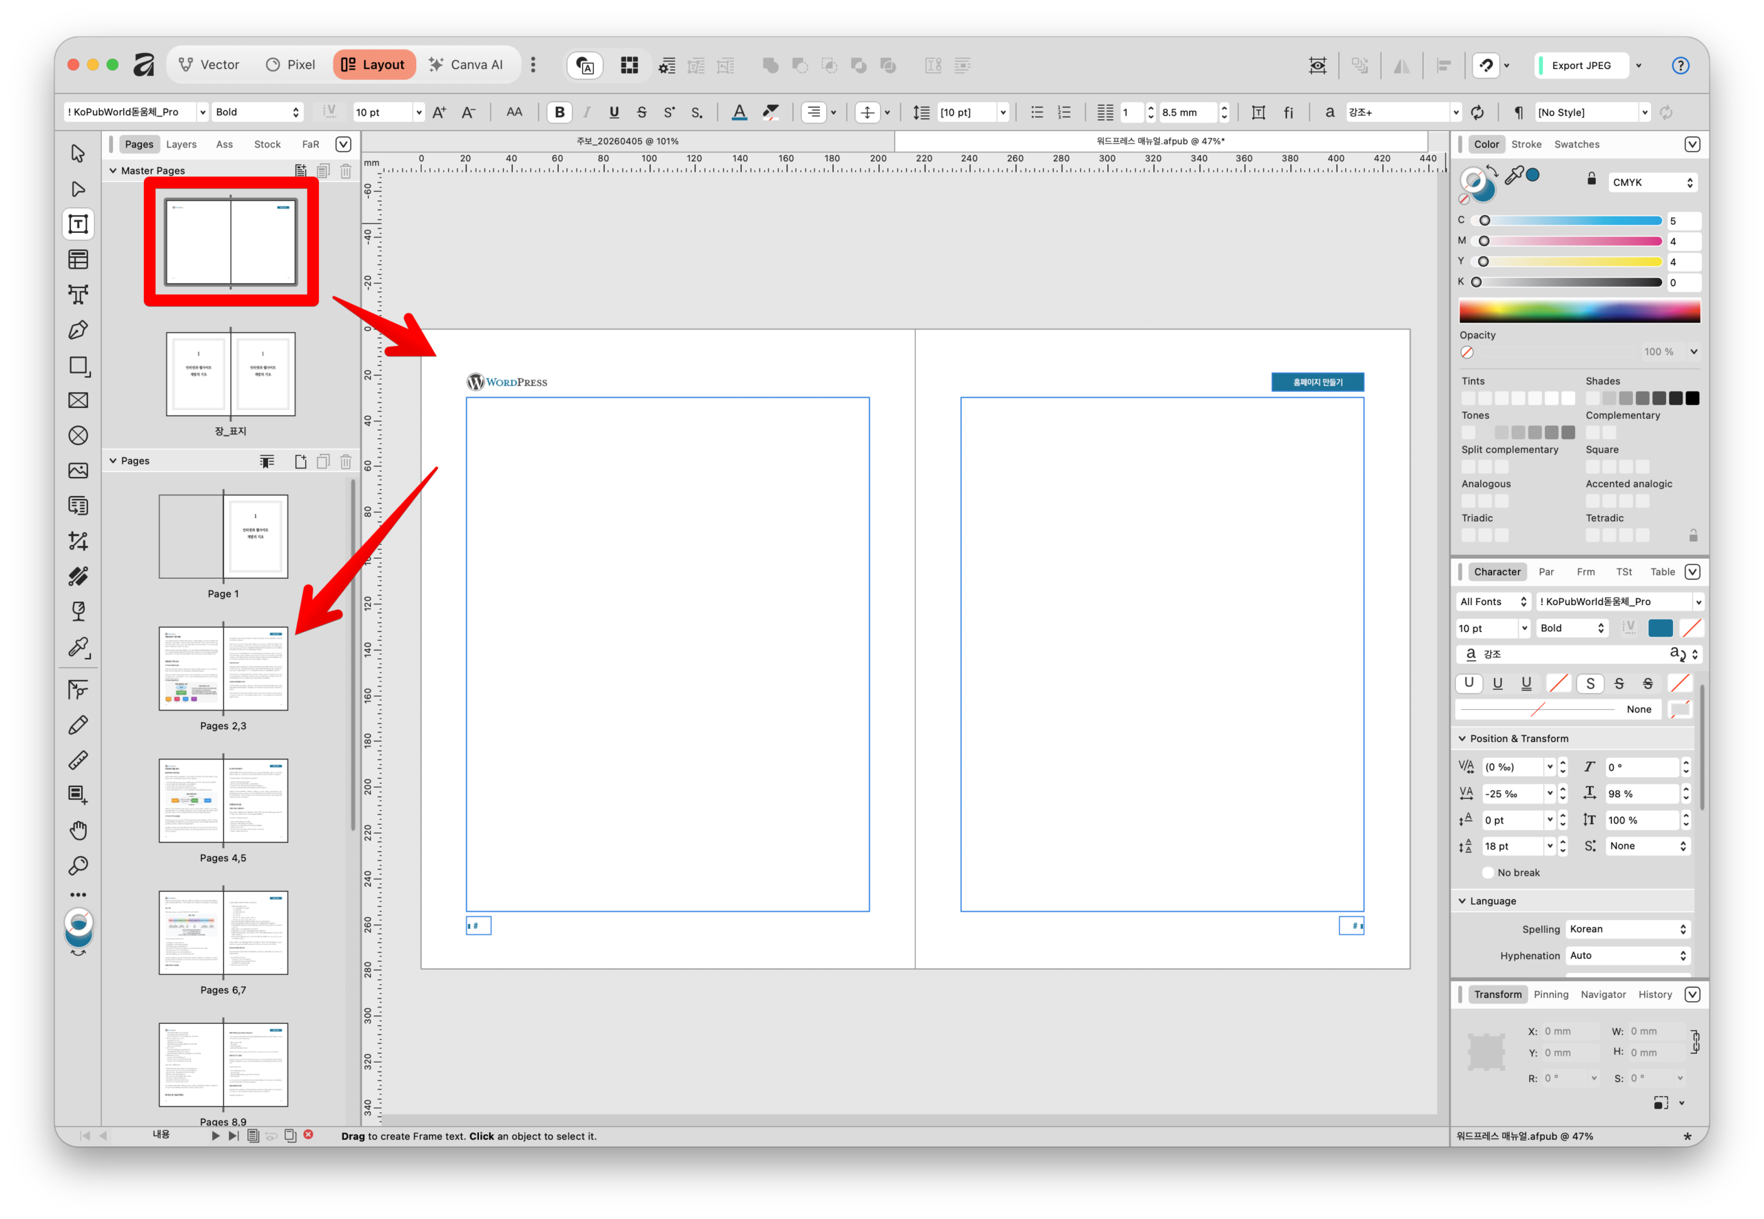The height and width of the screenshot is (1219, 1764).
Task: Select the Frame Text tool
Action: [x=78, y=224]
